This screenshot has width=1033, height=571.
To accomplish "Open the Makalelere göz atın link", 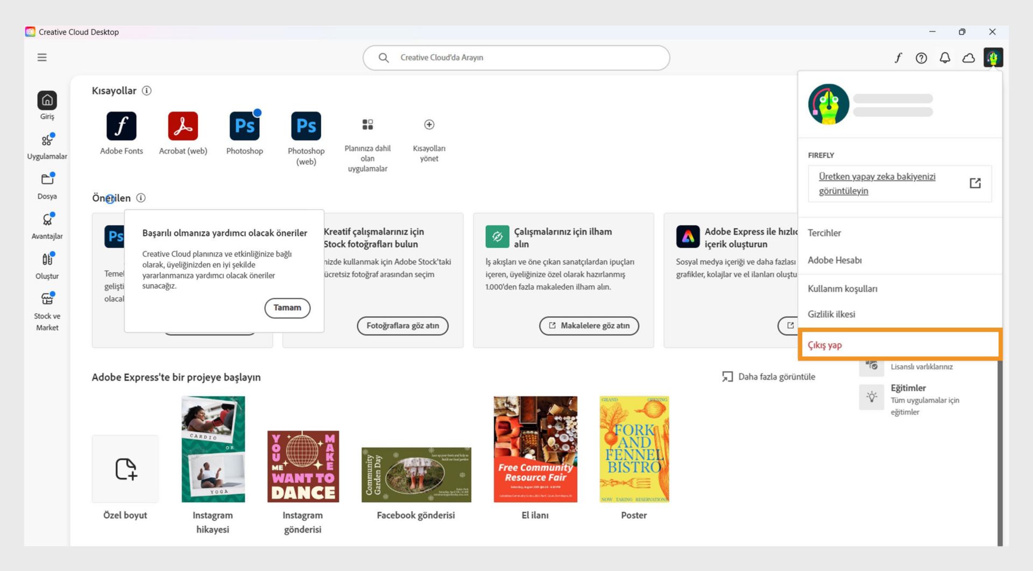I will click(x=589, y=325).
